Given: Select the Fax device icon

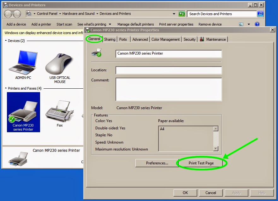Looking at the screenshot, I should pos(60,114).
